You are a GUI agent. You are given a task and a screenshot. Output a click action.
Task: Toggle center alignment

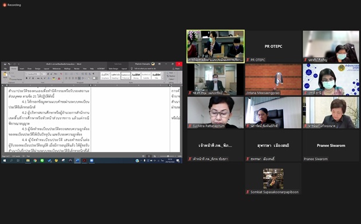tap(69, 78)
